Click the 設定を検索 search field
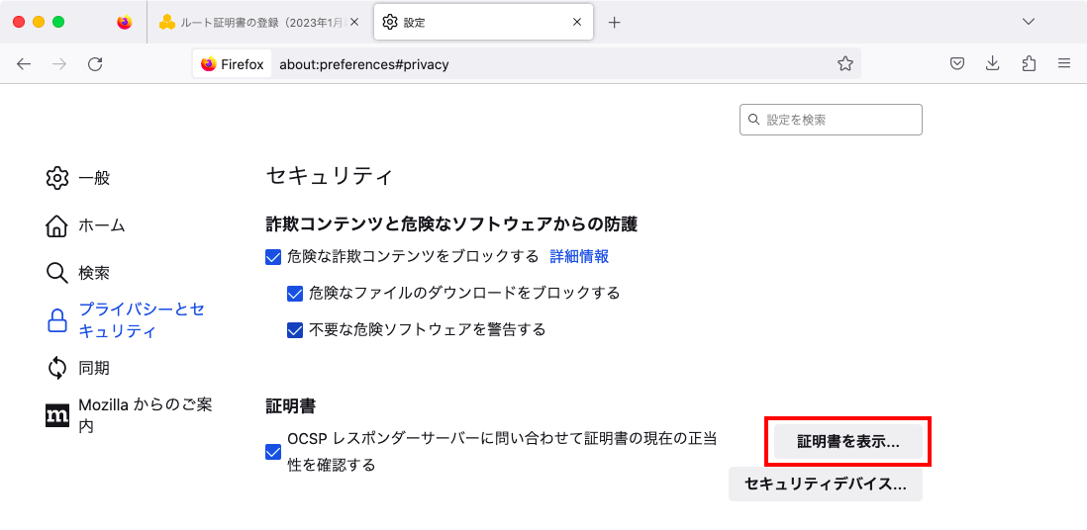This screenshot has height=530, width=1087. click(832, 120)
